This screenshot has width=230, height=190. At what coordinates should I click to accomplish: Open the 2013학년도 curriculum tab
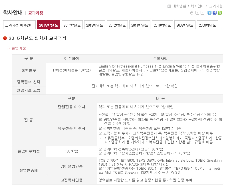(x=94, y=25)
